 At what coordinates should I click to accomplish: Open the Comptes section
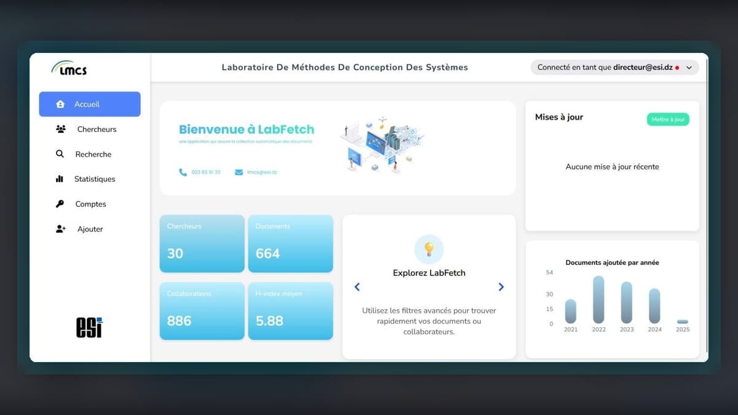[x=90, y=204]
